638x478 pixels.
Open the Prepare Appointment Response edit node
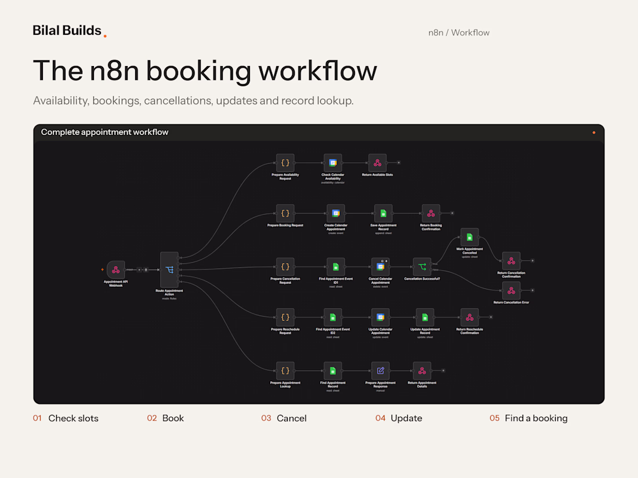click(x=380, y=371)
